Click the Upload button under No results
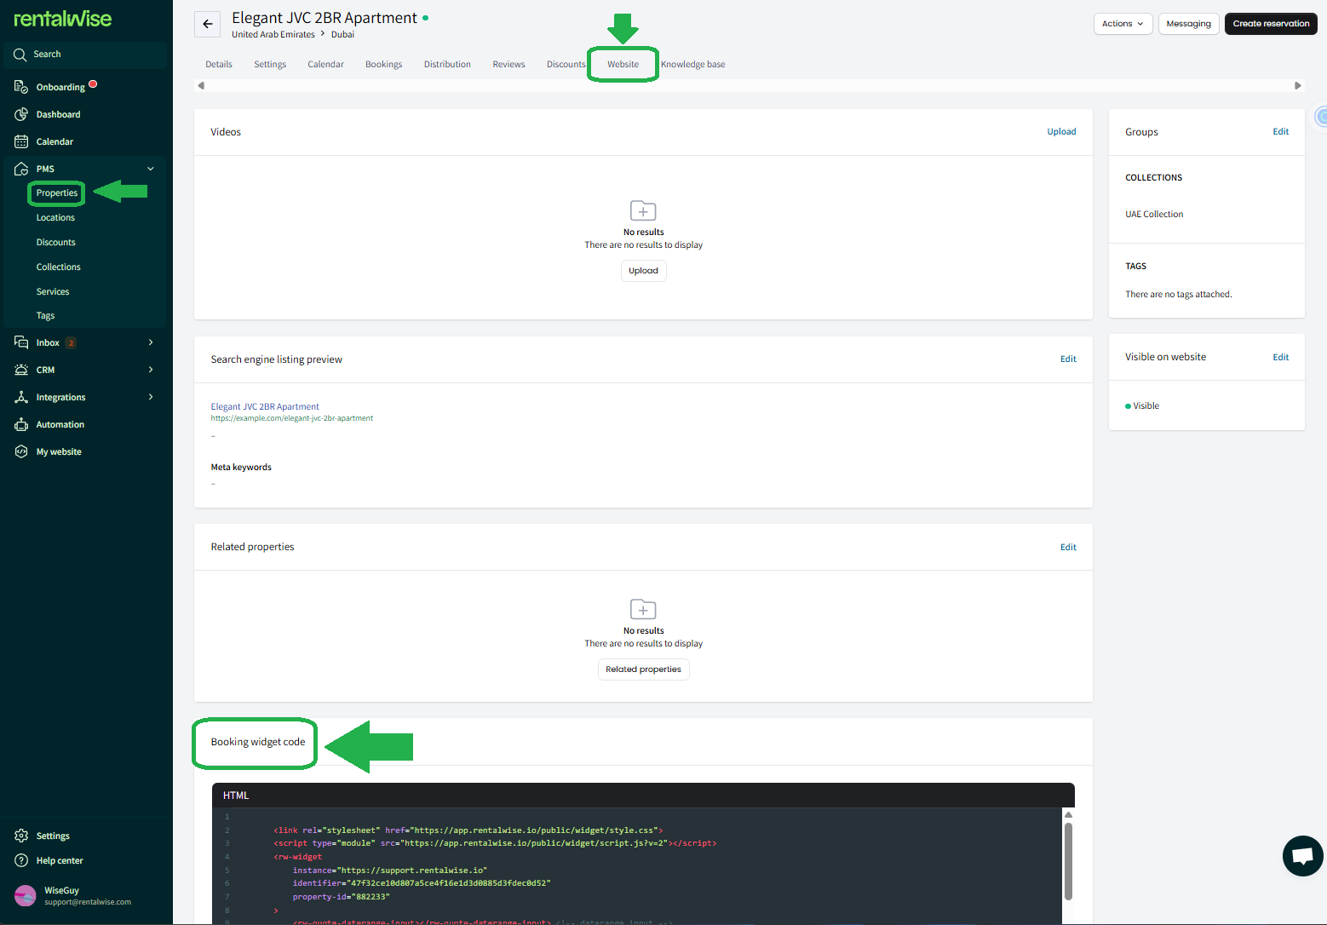 pos(643,271)
